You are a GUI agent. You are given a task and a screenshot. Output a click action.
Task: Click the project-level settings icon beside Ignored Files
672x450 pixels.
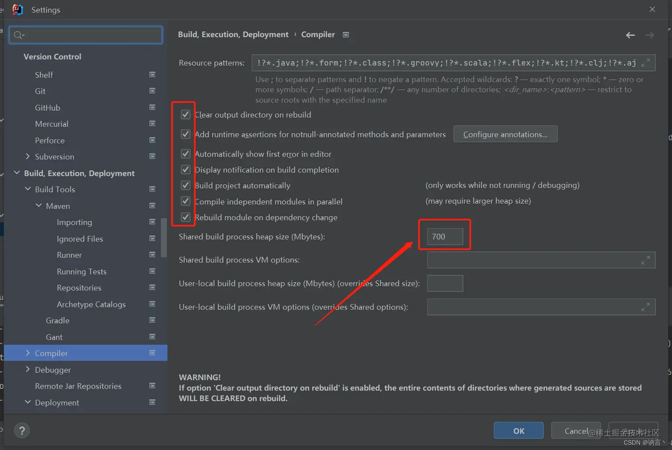(x=152, y=239)
